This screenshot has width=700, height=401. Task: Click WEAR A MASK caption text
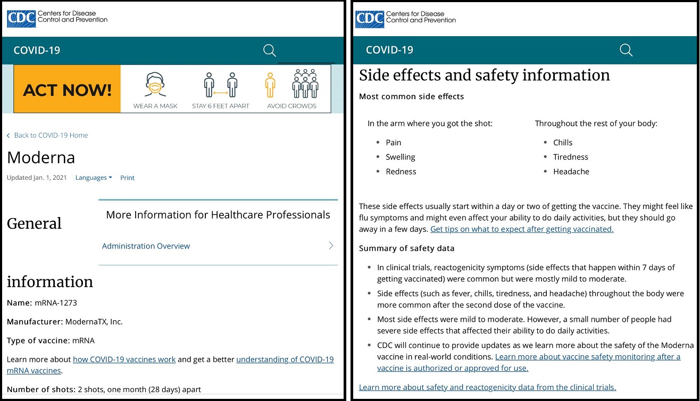(x=155, y=106)
